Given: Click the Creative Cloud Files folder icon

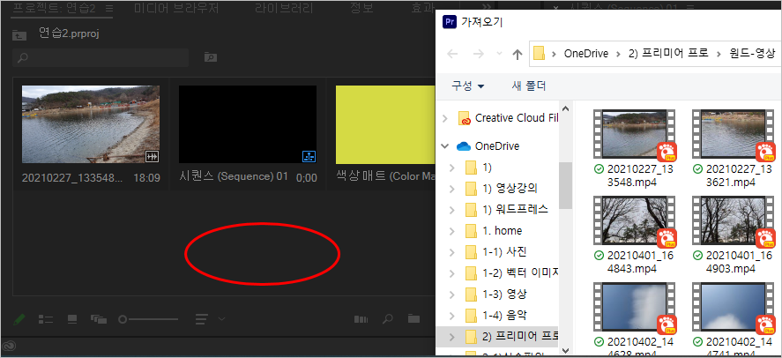Looking at the screenshot, I should click(465, 119).
